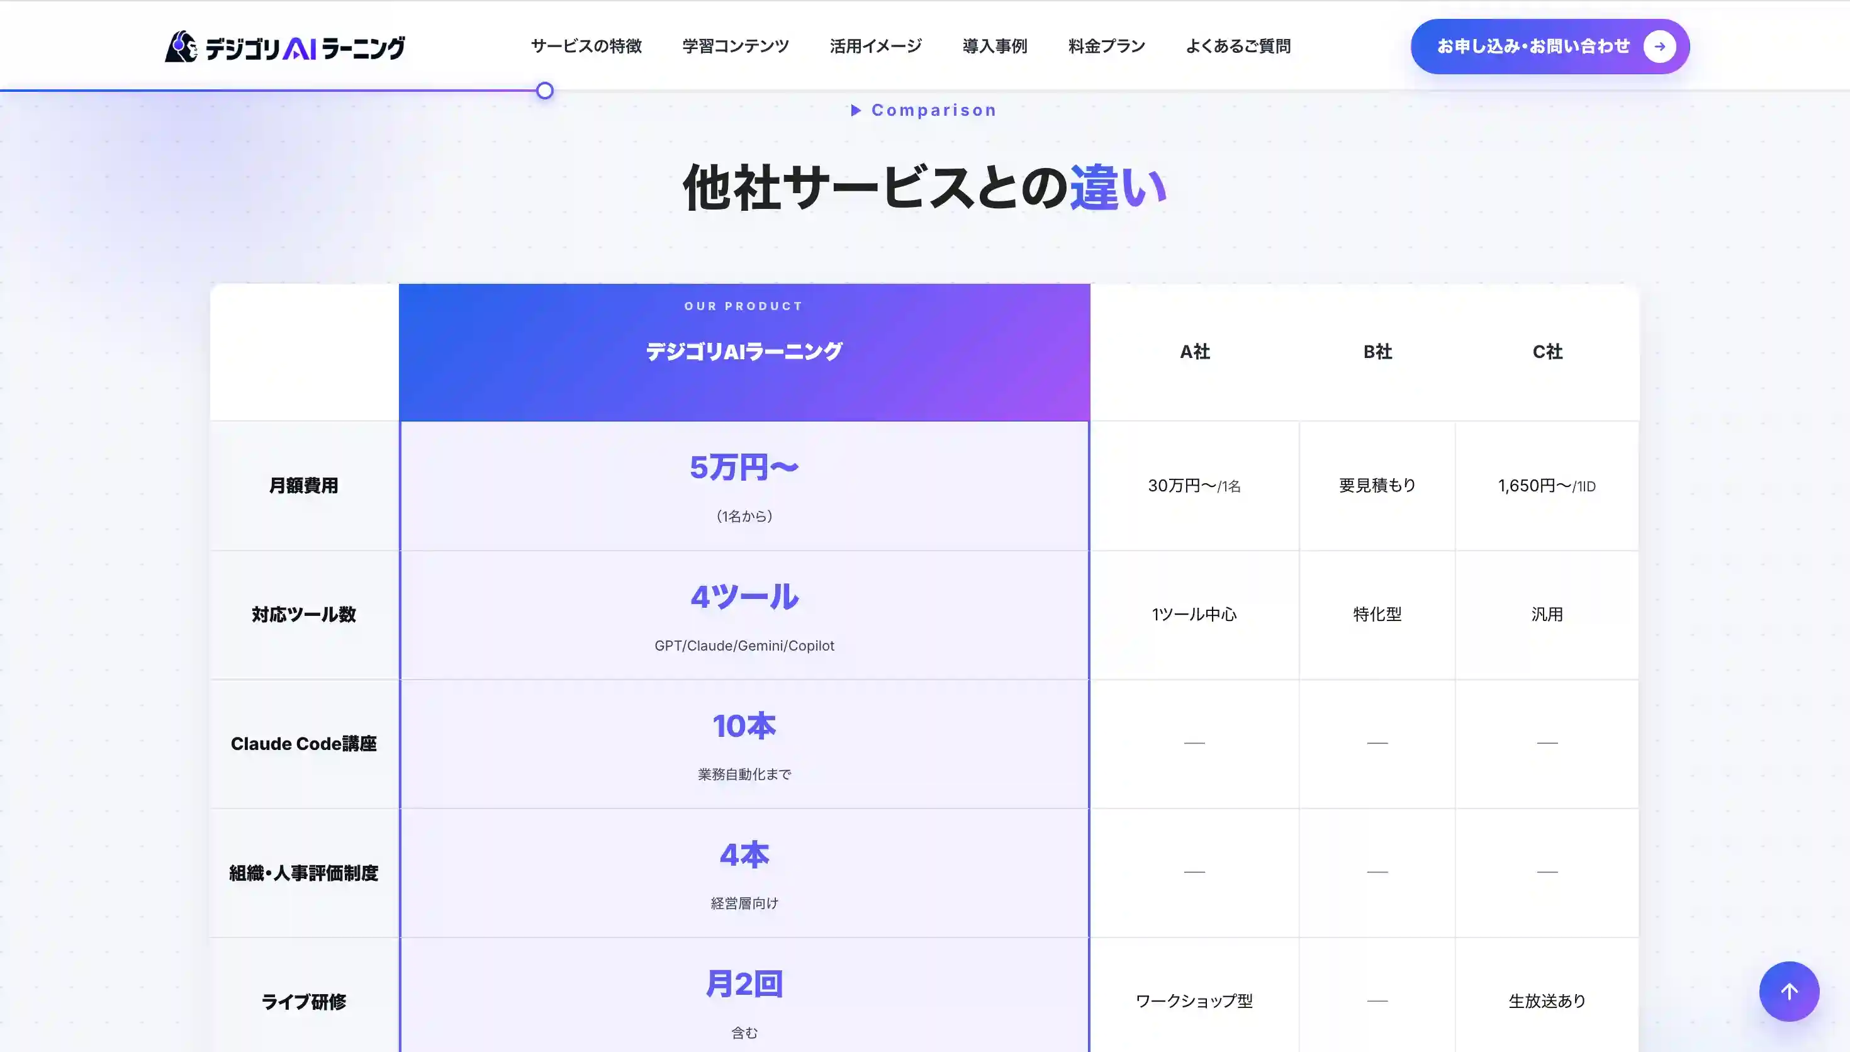
Task: Click the デジゴリAIラーニング column header
Action: point(744,352)
